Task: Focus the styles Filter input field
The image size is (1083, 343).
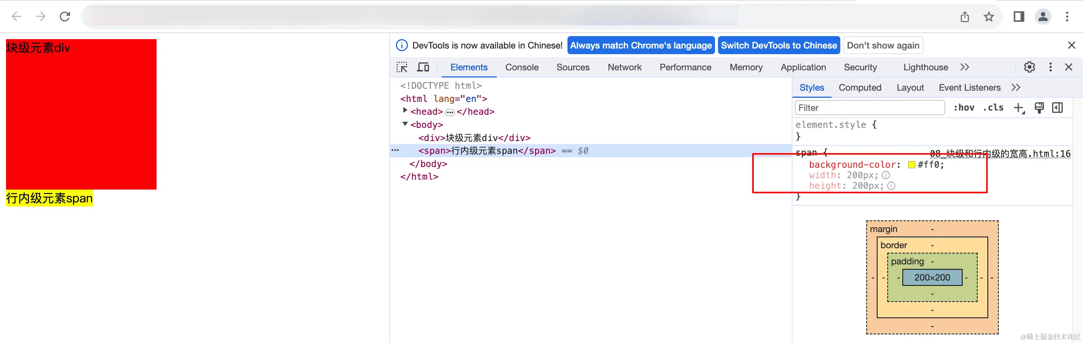Action: 869,108
